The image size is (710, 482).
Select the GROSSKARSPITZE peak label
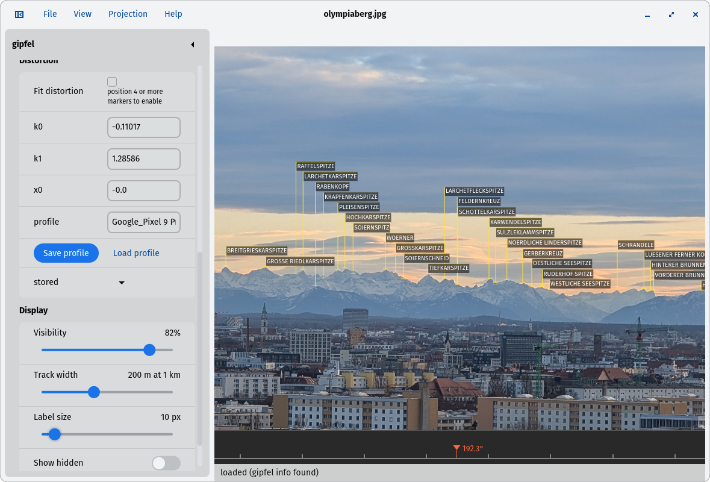pos(420,248)
